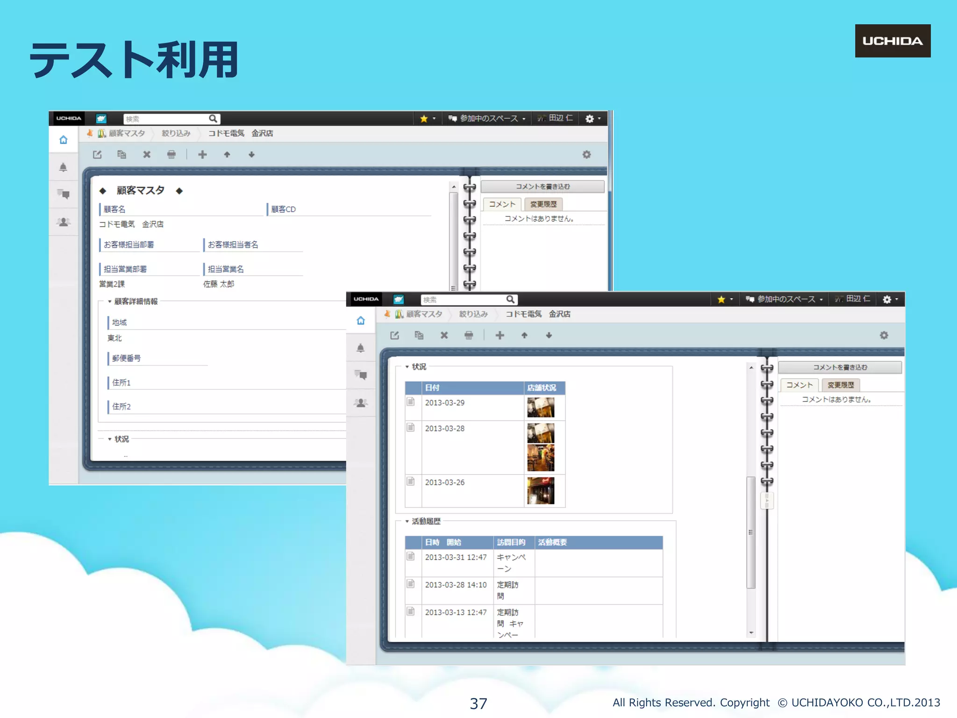Image resolution: width=957 pixels, height=718 pixels.
Task: Click the copy record icon in front window toolbar
Action: [x=419, y=335]
